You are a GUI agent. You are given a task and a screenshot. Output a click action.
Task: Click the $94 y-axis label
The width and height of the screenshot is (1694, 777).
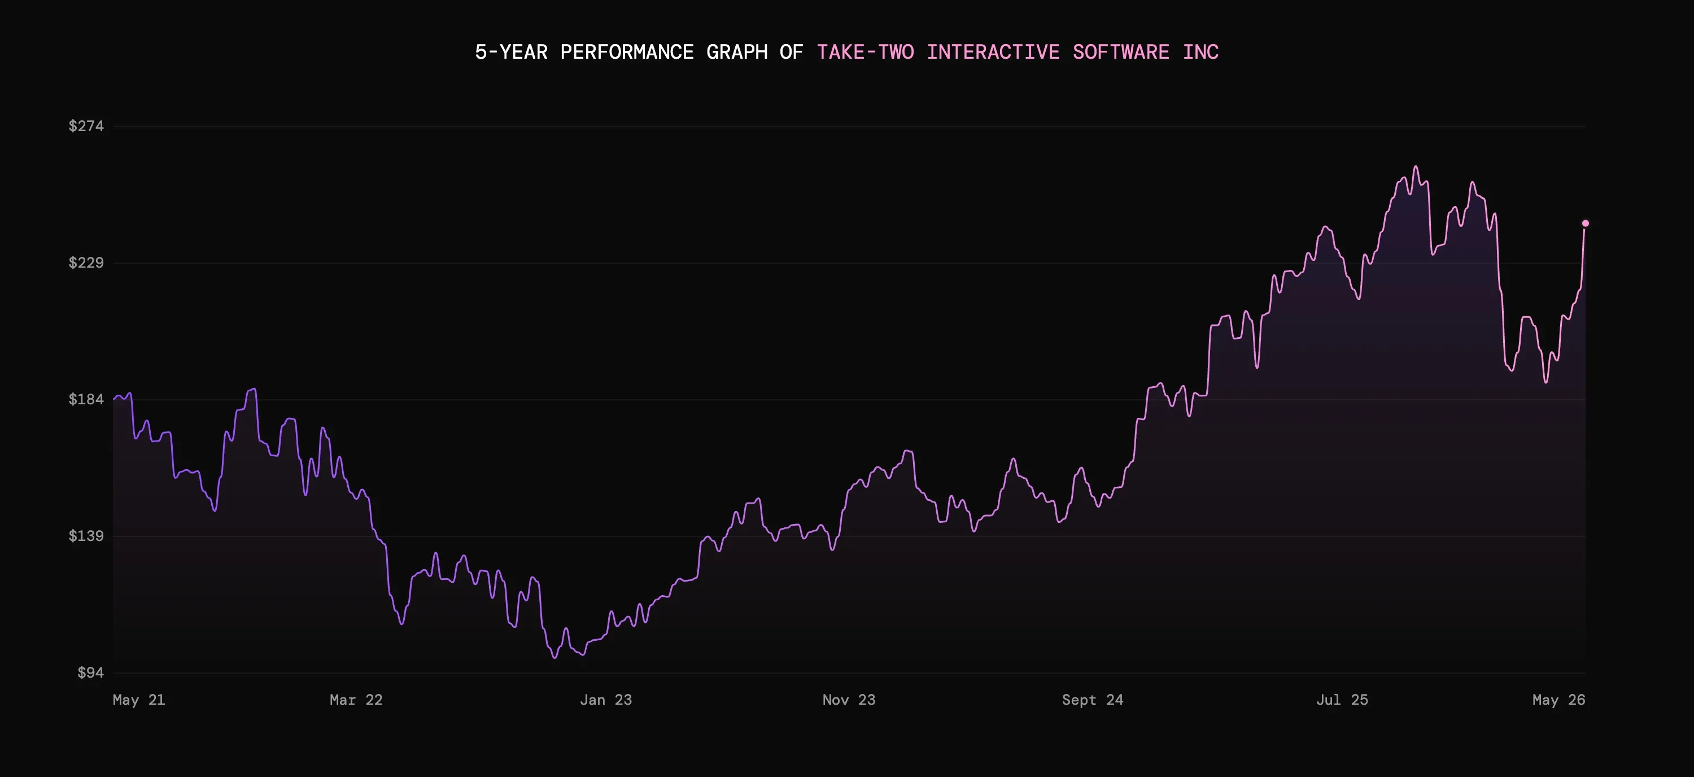[91, 673]
